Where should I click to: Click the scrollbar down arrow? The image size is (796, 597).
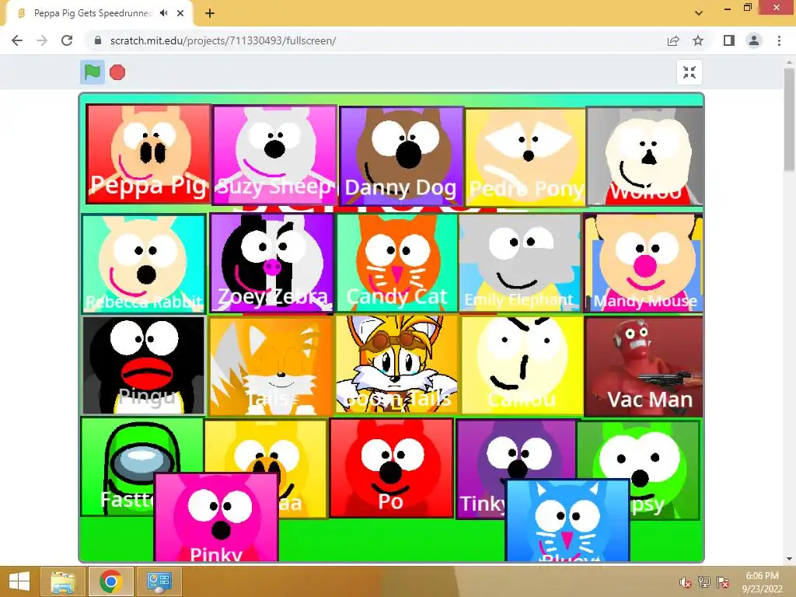point(790,560)
